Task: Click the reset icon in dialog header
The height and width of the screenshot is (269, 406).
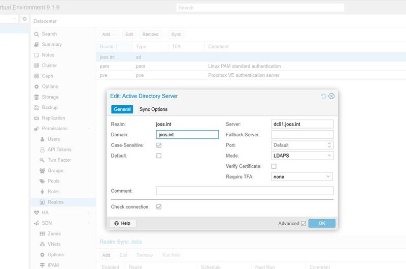Action: [323, 96]
